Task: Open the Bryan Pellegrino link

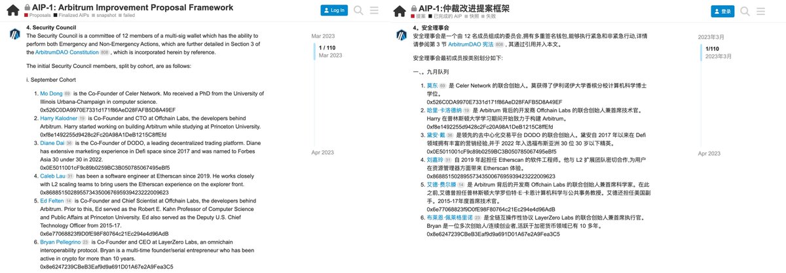Action: pos(60,242)
